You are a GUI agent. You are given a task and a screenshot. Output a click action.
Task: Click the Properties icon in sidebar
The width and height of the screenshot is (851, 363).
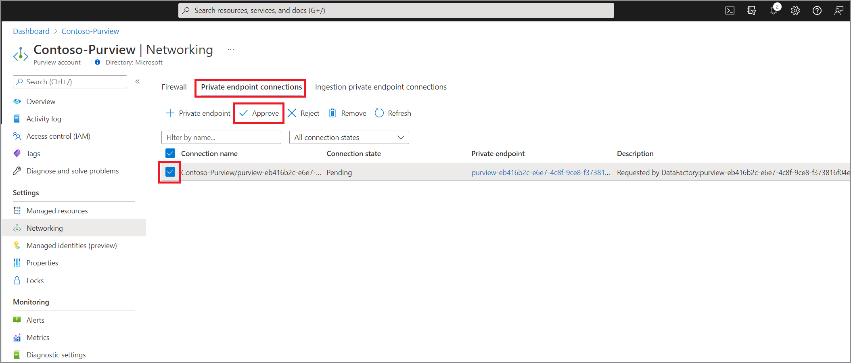17,263
